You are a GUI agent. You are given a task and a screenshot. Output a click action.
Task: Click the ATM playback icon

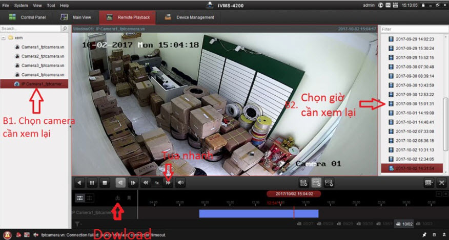pos(316,183)
